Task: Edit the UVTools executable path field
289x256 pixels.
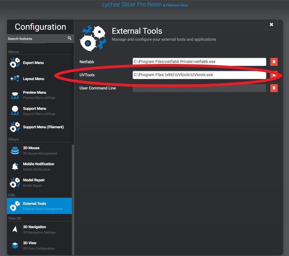Action: pyautogui.click(x=199, y=75)
